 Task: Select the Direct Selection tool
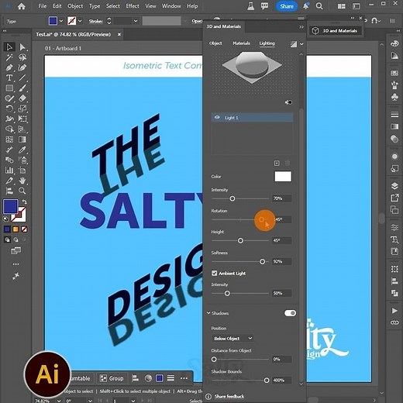click(x=22, y=47)
